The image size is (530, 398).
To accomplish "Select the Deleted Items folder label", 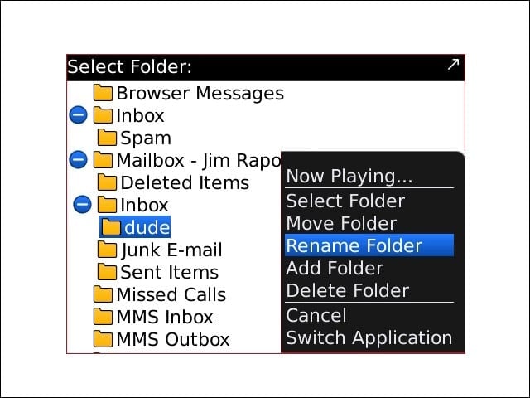I will point(185,182).
